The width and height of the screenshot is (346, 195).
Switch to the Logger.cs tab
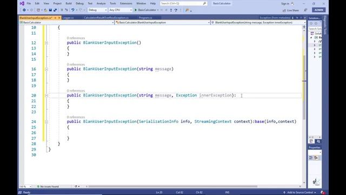point(68,18)
